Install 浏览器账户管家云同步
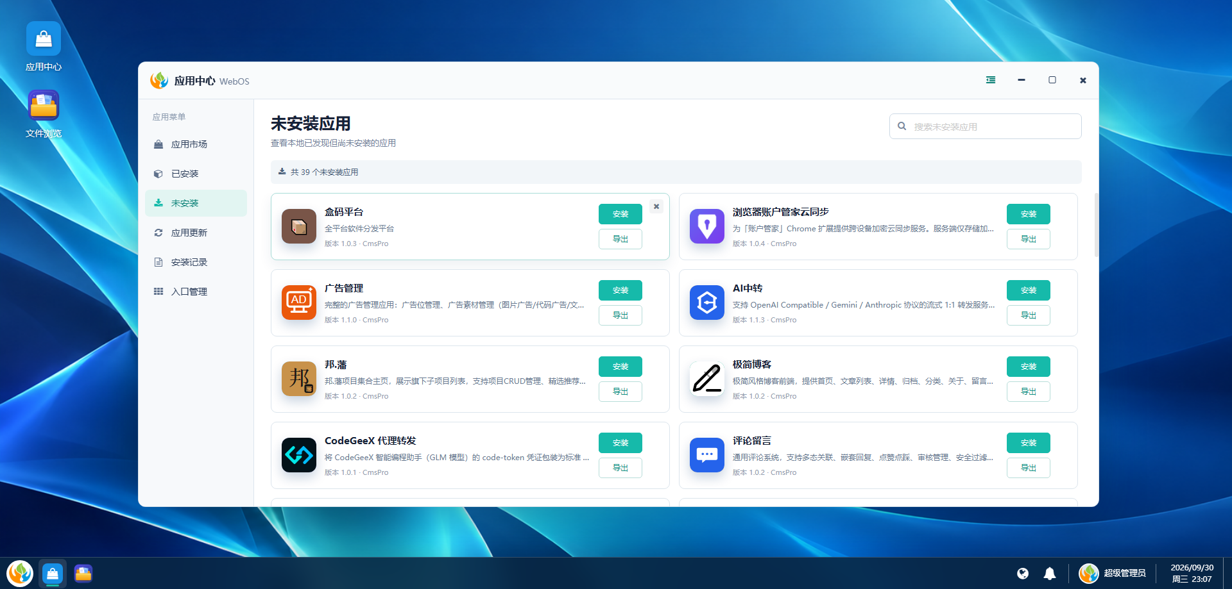 pyautogui.click(x=1029, y=214)
